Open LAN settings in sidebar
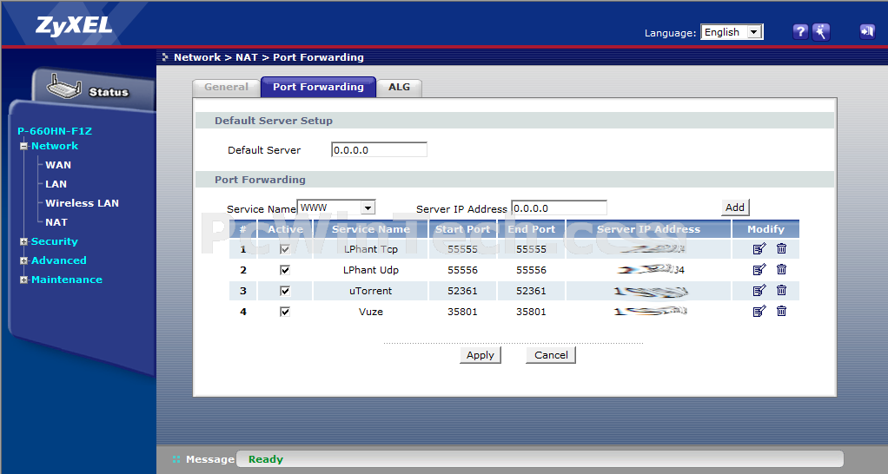The height and width of the screenshot is (474, 888). pyautogui.click(x=56, y=184)
